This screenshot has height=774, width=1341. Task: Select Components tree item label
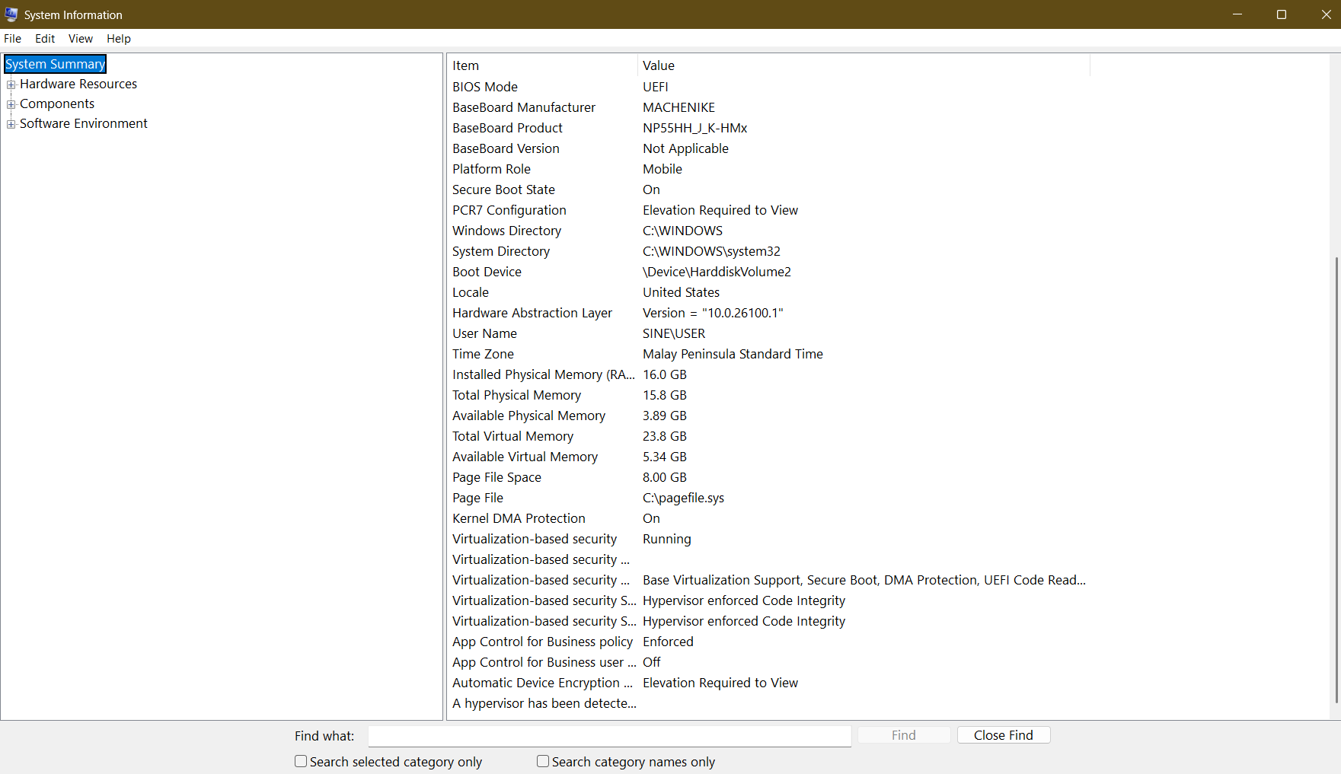(x=57, y=104)
